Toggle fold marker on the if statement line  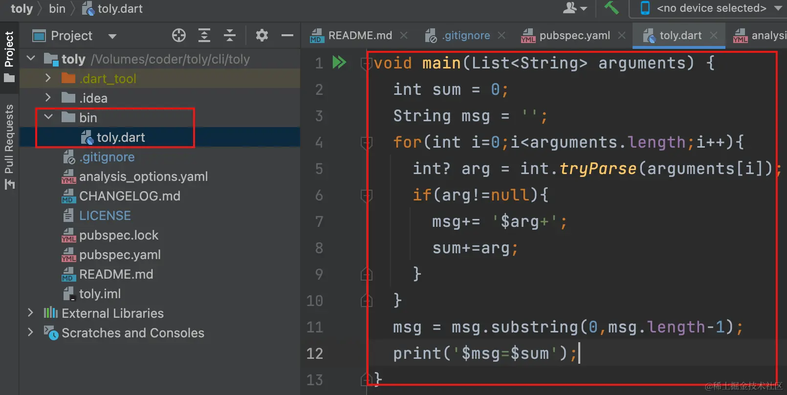coord(366,195)
